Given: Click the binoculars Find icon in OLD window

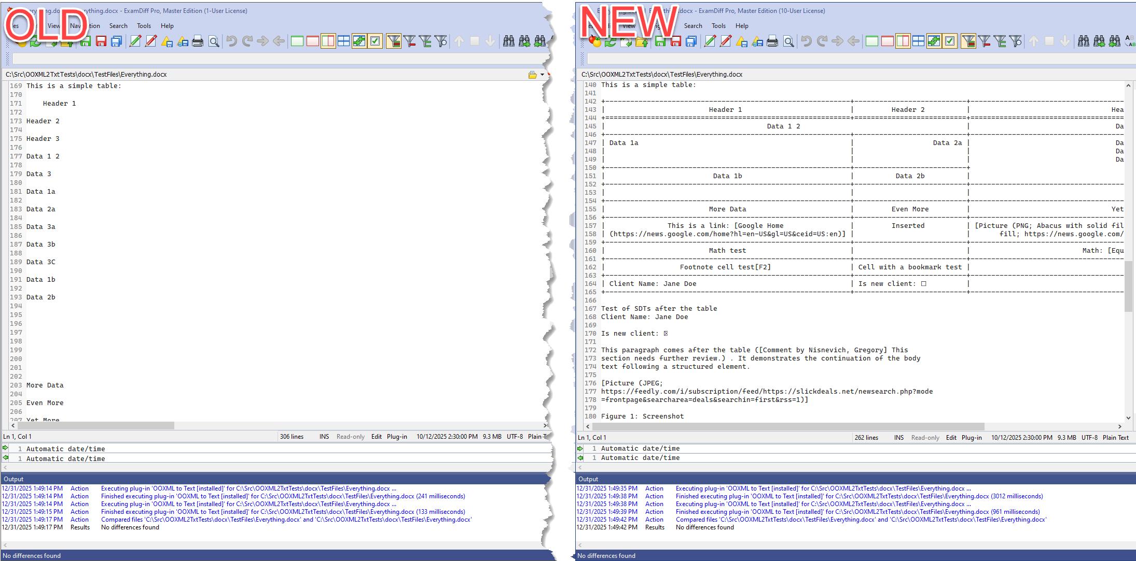Looking at the screenshot, I should pyautogui.click(x=509, y=41).
